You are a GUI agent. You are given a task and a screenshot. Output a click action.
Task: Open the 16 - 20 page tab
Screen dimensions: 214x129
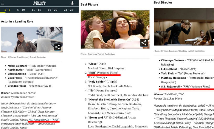point(53,10)
